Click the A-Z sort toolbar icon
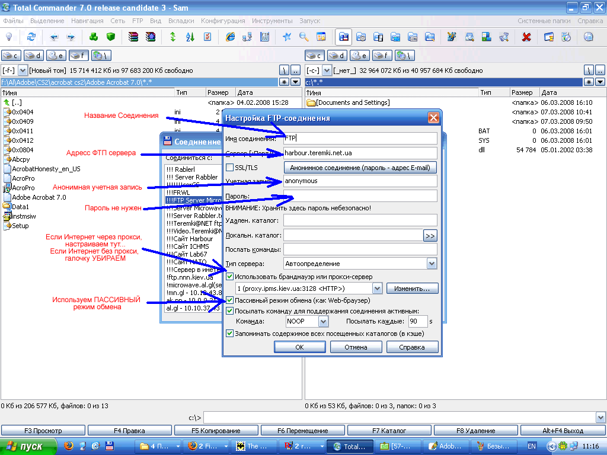The image size is (607, 455). 190,37
